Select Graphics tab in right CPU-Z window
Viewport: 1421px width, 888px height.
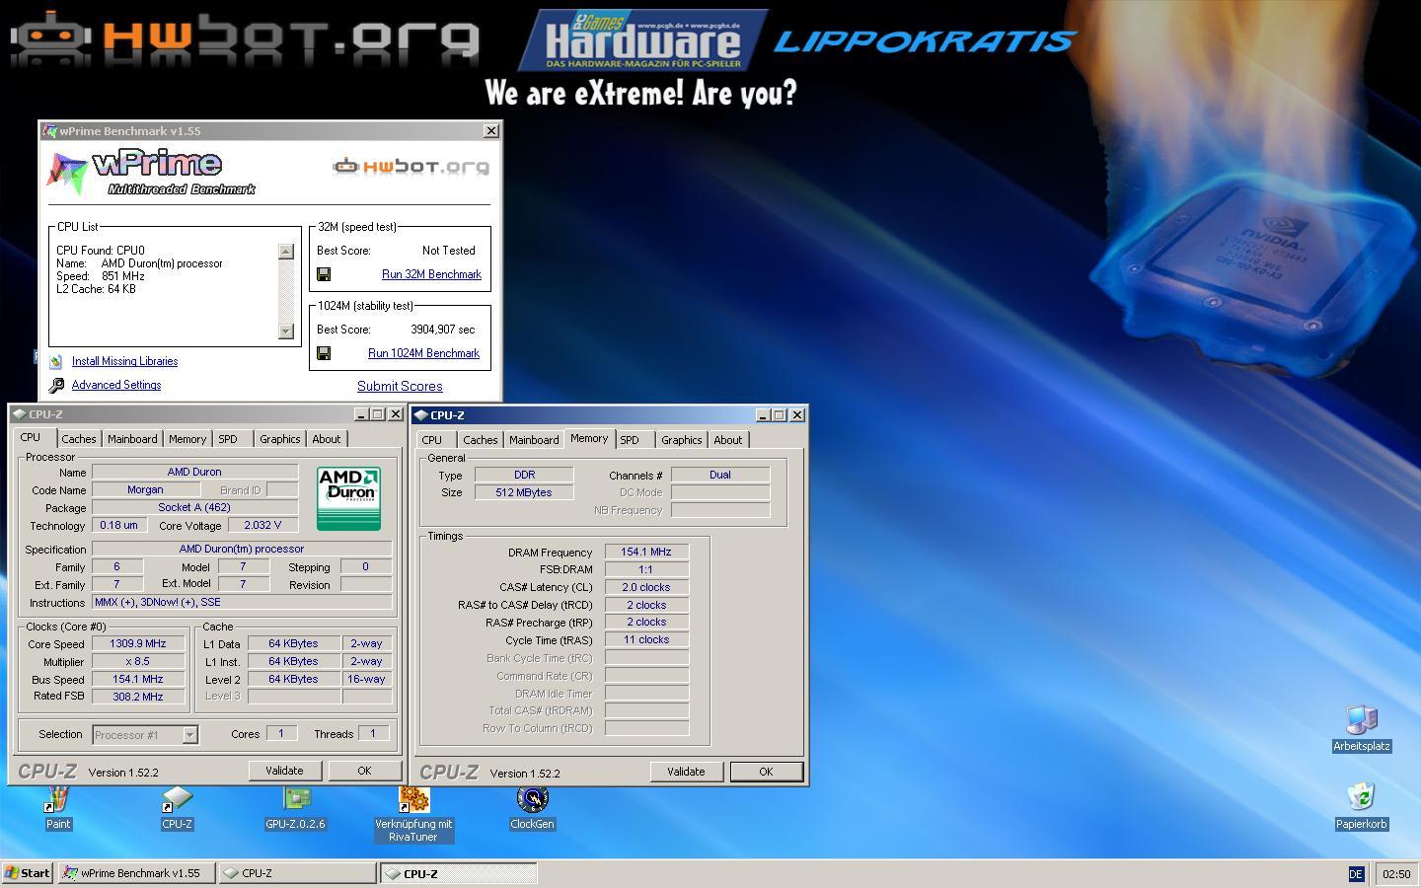pos(682,440)
